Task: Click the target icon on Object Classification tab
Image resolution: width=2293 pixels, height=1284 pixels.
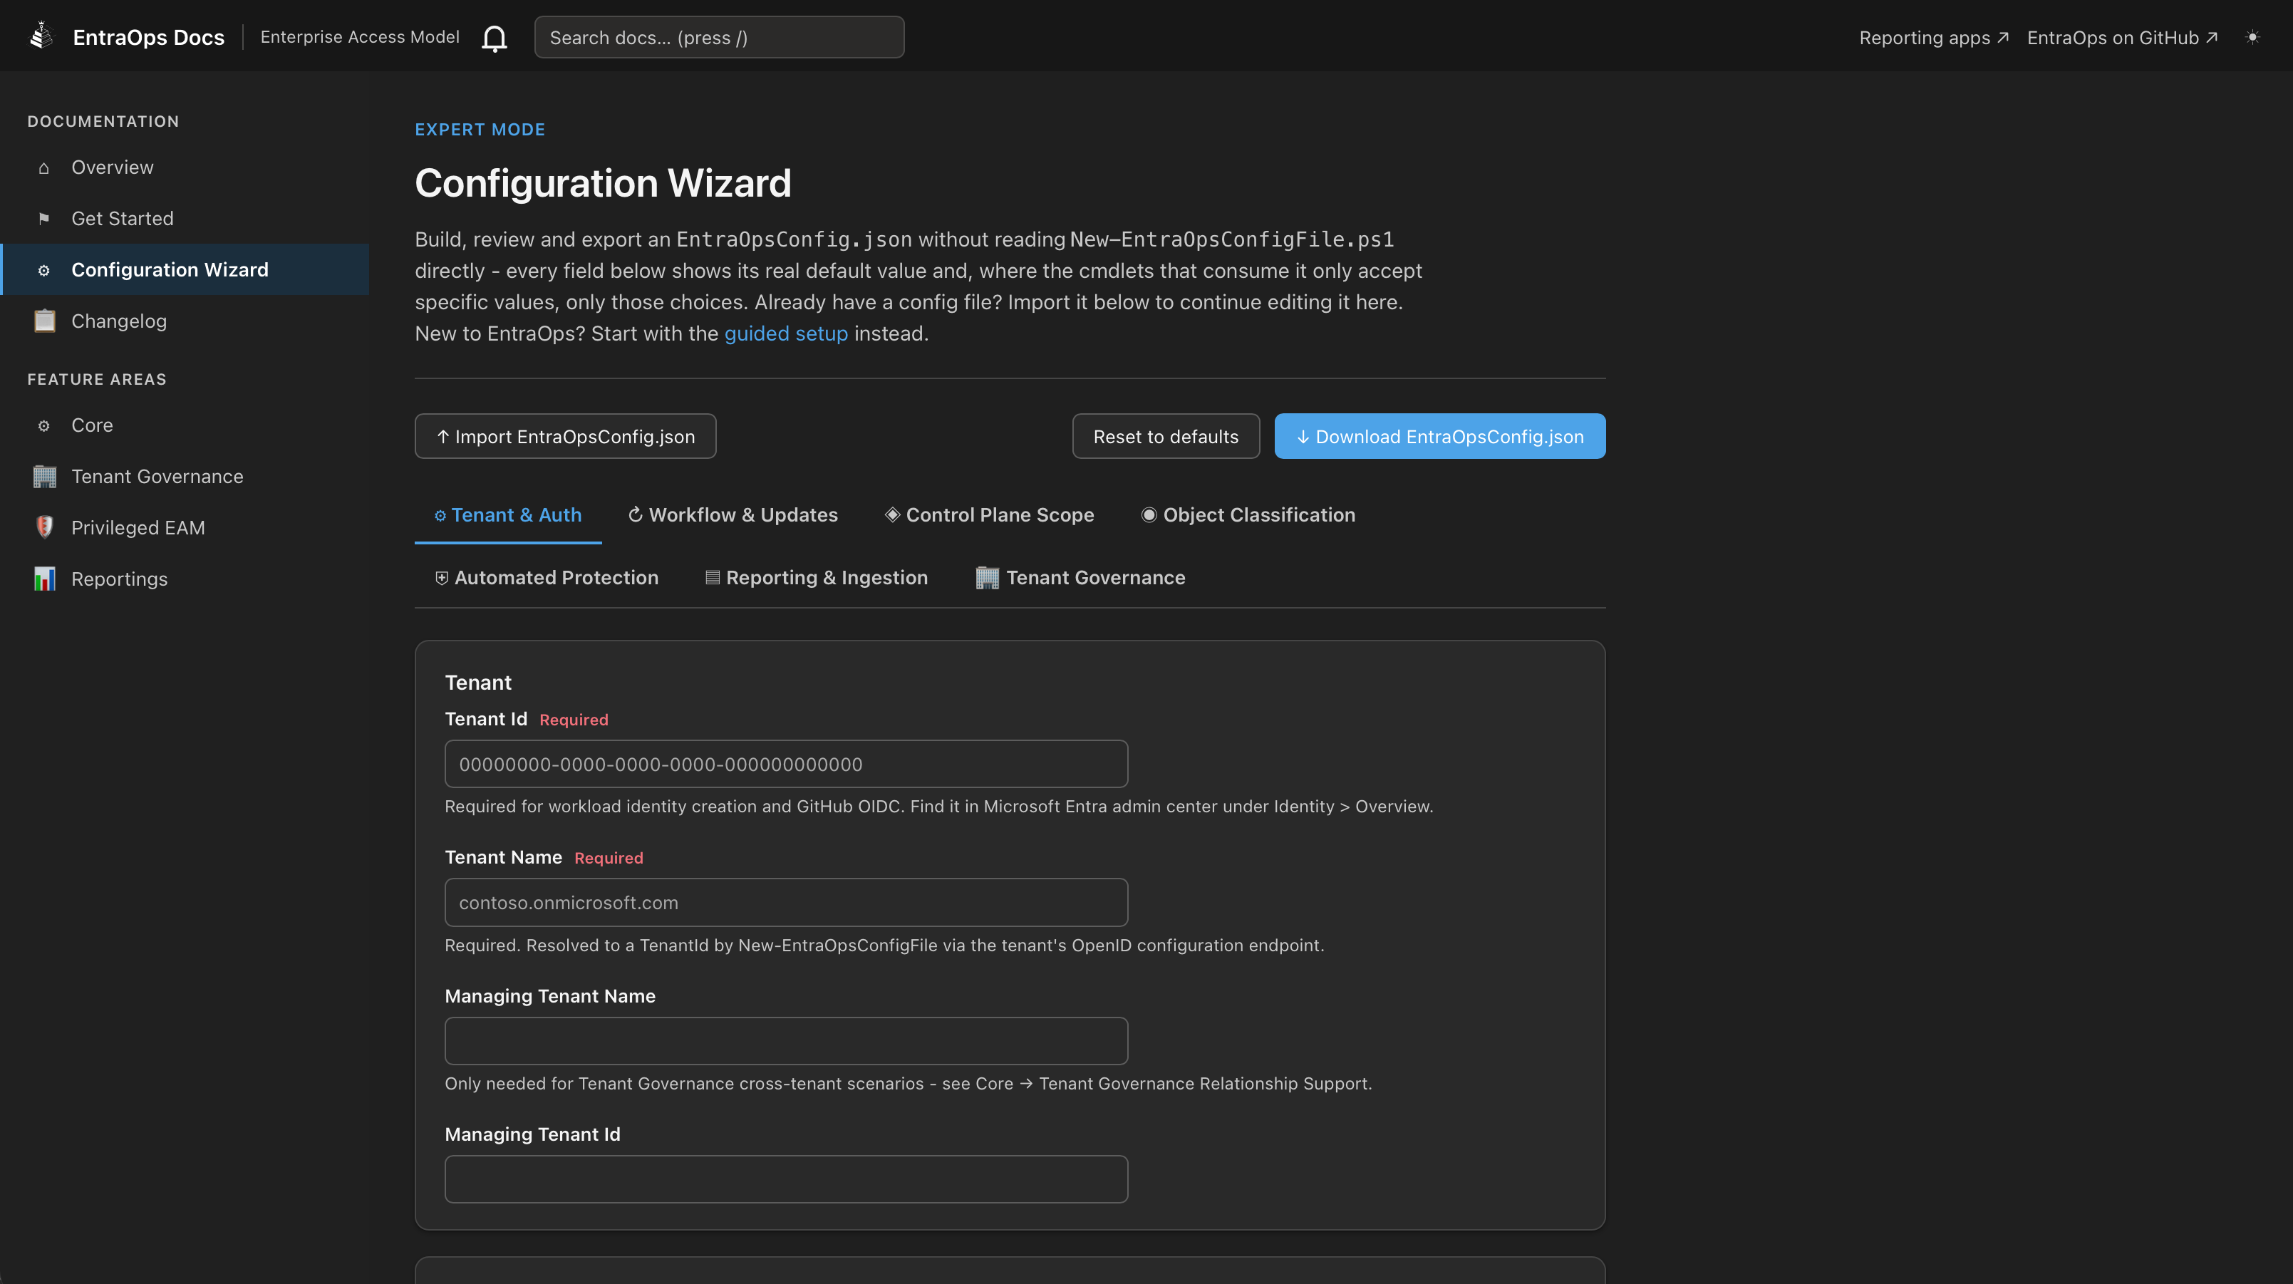Action: (1149, 514)
